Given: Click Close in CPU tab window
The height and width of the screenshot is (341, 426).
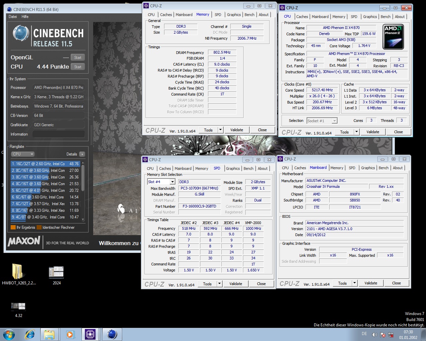Looking at the screenshot, I should click(398, 132).
